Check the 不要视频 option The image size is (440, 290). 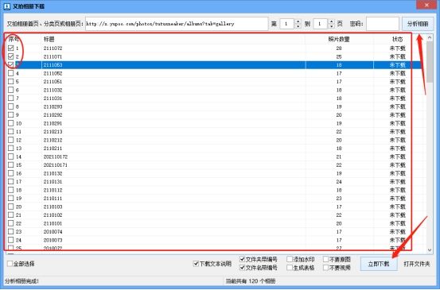(325, 268)
